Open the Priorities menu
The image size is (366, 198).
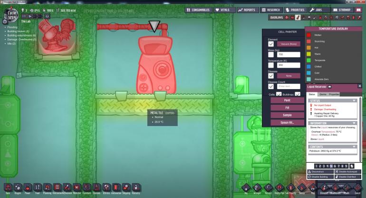[295, 10]
